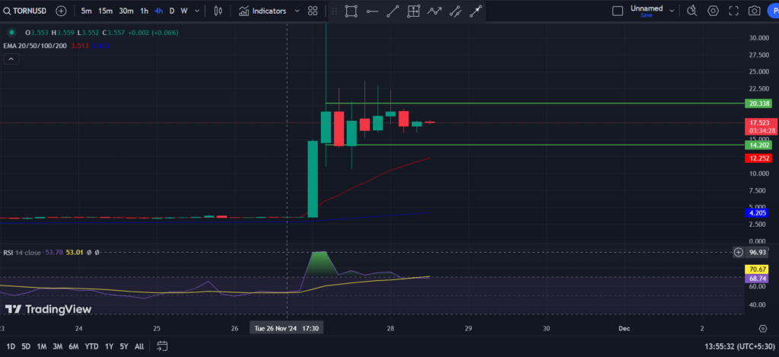Screen dimensions: 779x357
Task: Switch to the 15m timeframe
Action: pyautogui.click(x=105, y=11)
